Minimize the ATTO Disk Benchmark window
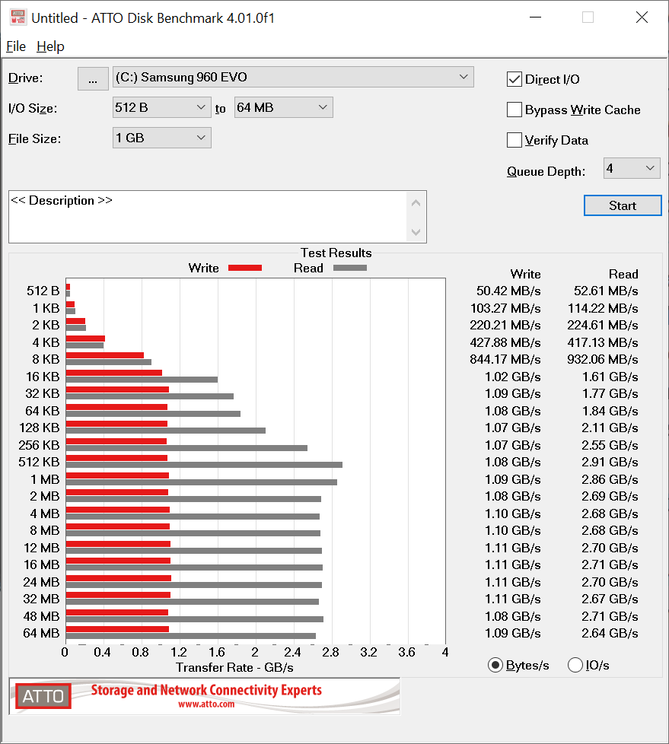The image size is (669, 744). pyautogui.click(x=536, y=17)
